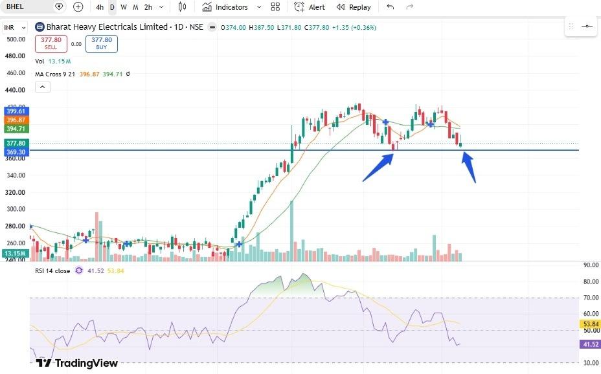The height and width of the screenshot is (374, 601).
Task: Click the orange 396.87 MA price label
Action: click(x=16, y=120)
